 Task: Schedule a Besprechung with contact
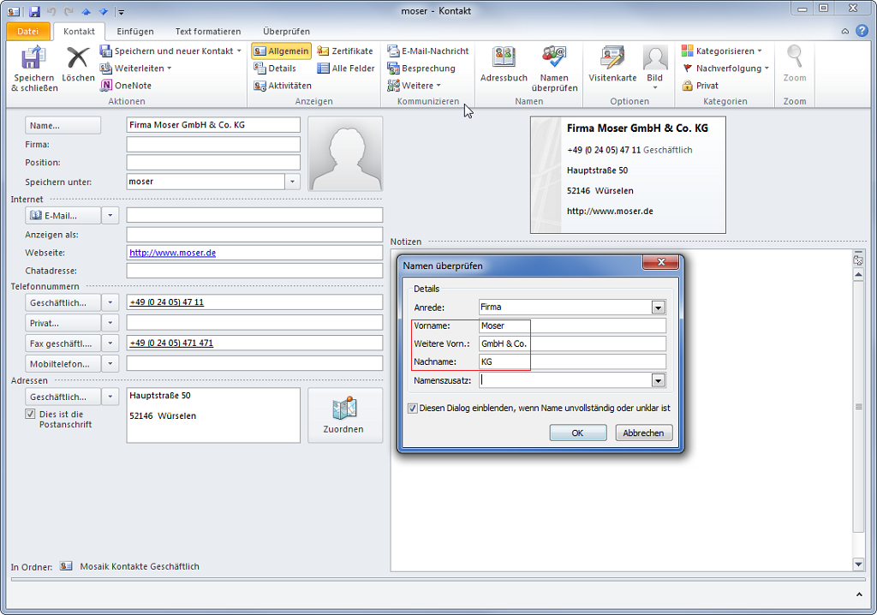tap(421, 69)
